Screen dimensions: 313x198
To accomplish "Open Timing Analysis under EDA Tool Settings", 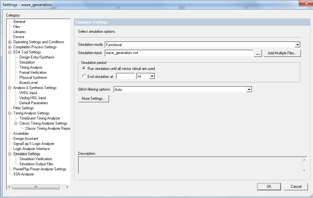I will (31, 67).
